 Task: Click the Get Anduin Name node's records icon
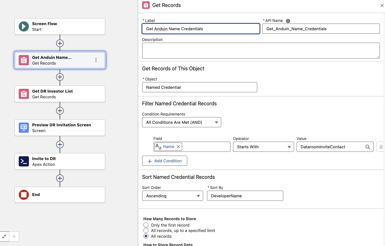point(24,60)
